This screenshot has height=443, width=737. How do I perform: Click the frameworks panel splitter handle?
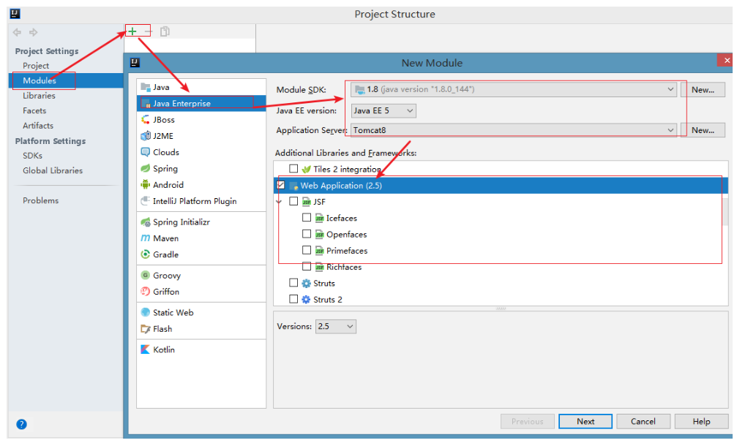[x=501, y=308]
